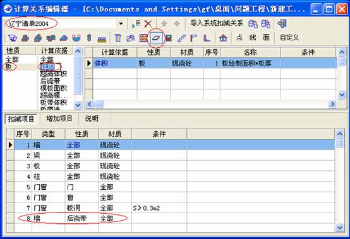Click the red X delete icon

148,24
